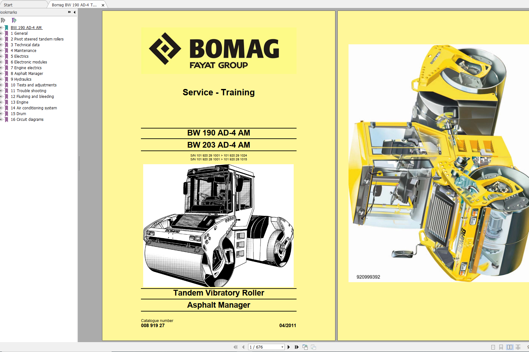This screenshot has height=352, width=529.
Task: Open bookmark 12 Flushing and bleeding
Action: tap(32, 97)
